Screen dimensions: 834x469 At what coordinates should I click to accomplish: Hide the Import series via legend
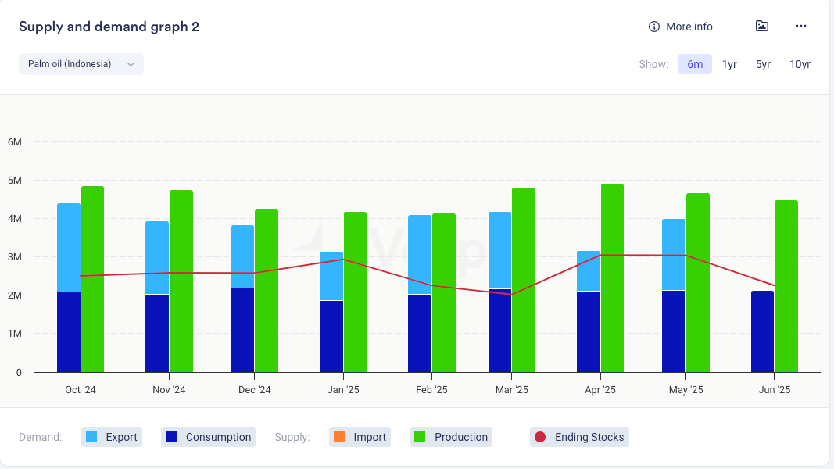click(360, 437)
